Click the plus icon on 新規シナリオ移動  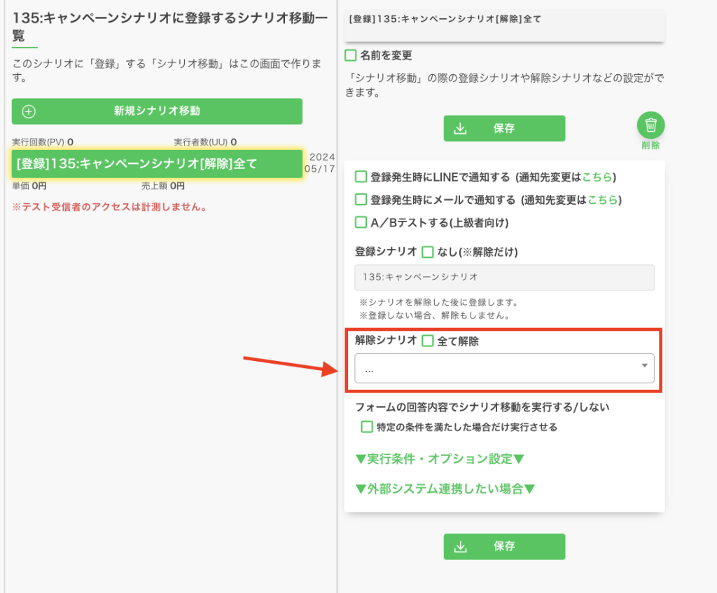(x=29, y=111)
